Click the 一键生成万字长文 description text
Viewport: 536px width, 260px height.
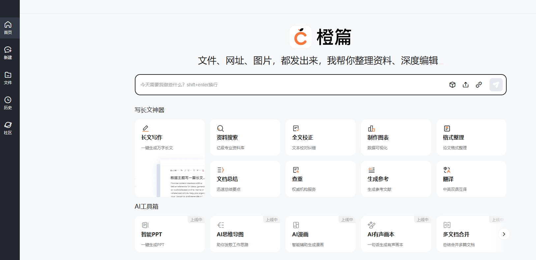(157, 148)
